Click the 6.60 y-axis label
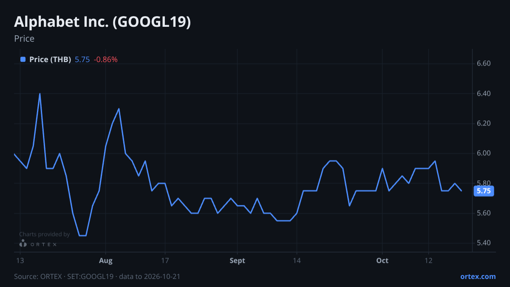The image size is (510, 287). (x=484, y=64)
